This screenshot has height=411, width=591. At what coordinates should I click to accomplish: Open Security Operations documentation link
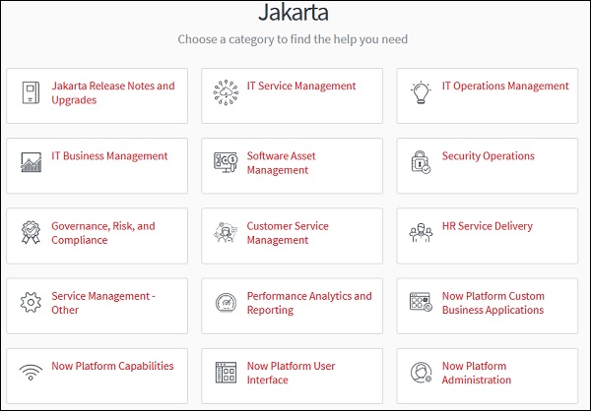[489, 156]
